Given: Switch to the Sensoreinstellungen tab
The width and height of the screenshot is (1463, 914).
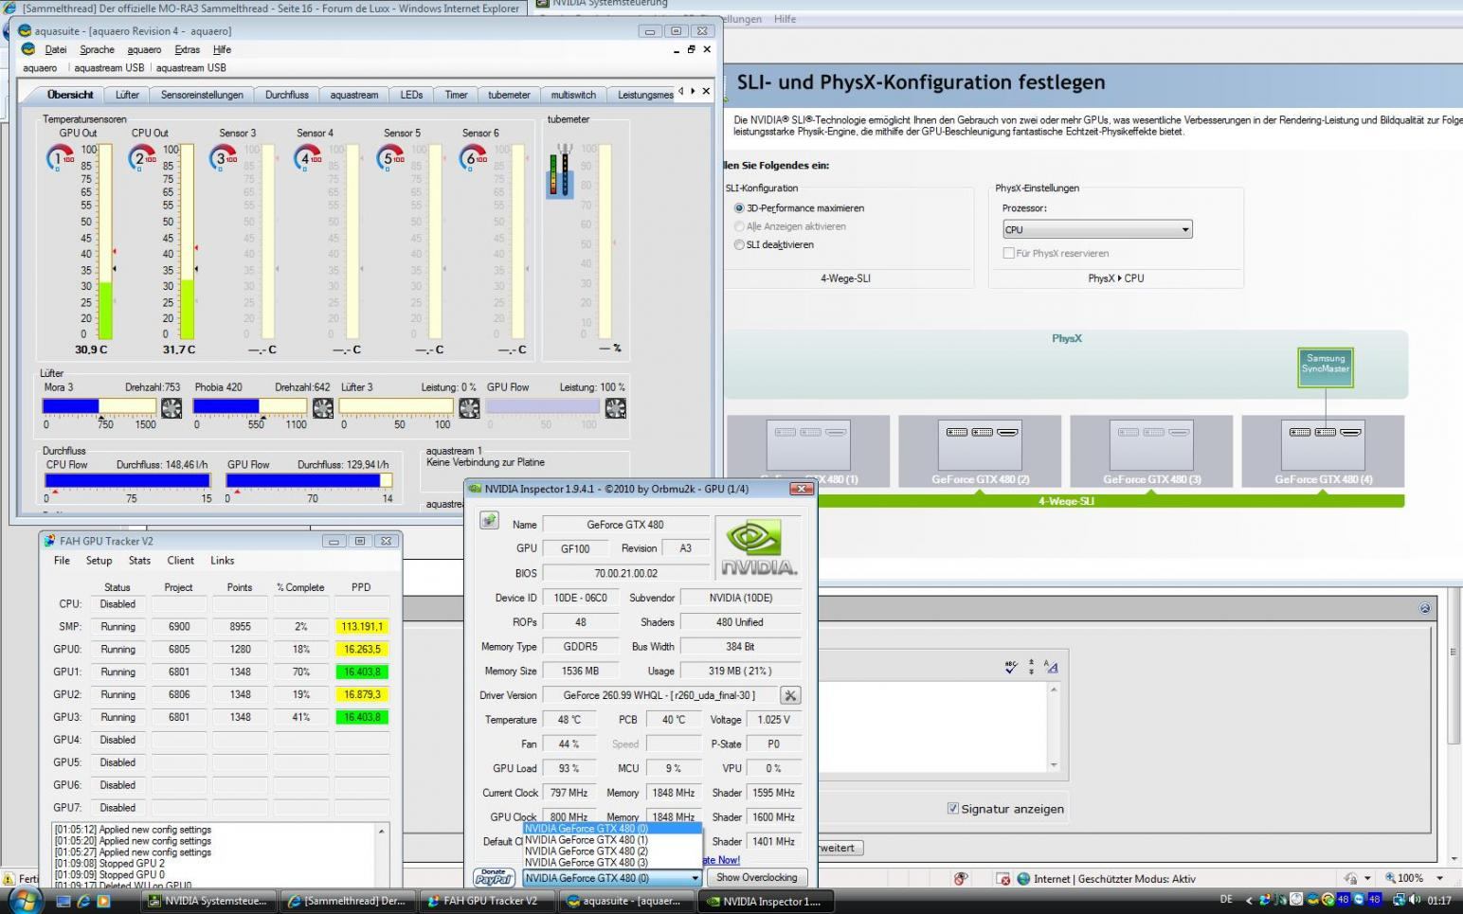Looking at the screenshot, I should tap(202, 95).
